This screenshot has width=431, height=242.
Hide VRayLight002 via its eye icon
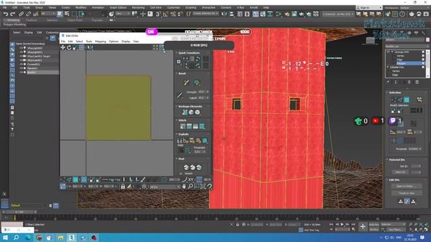click(21, 48)
